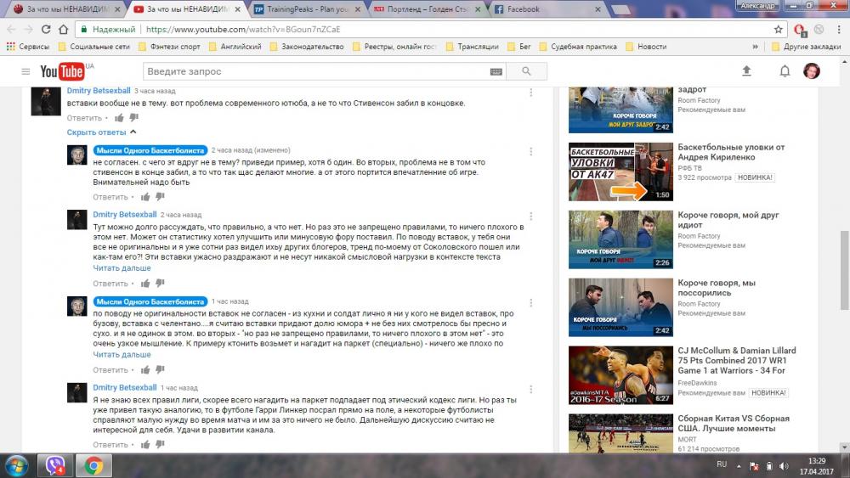
Task: Like the last comment ending in "Удачи в развитии канала"
Action: [x=146, y=445]
